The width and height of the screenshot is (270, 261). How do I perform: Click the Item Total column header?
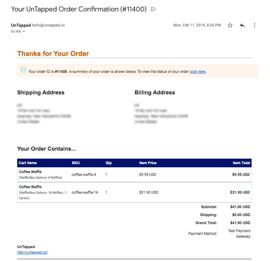[241, 163]
